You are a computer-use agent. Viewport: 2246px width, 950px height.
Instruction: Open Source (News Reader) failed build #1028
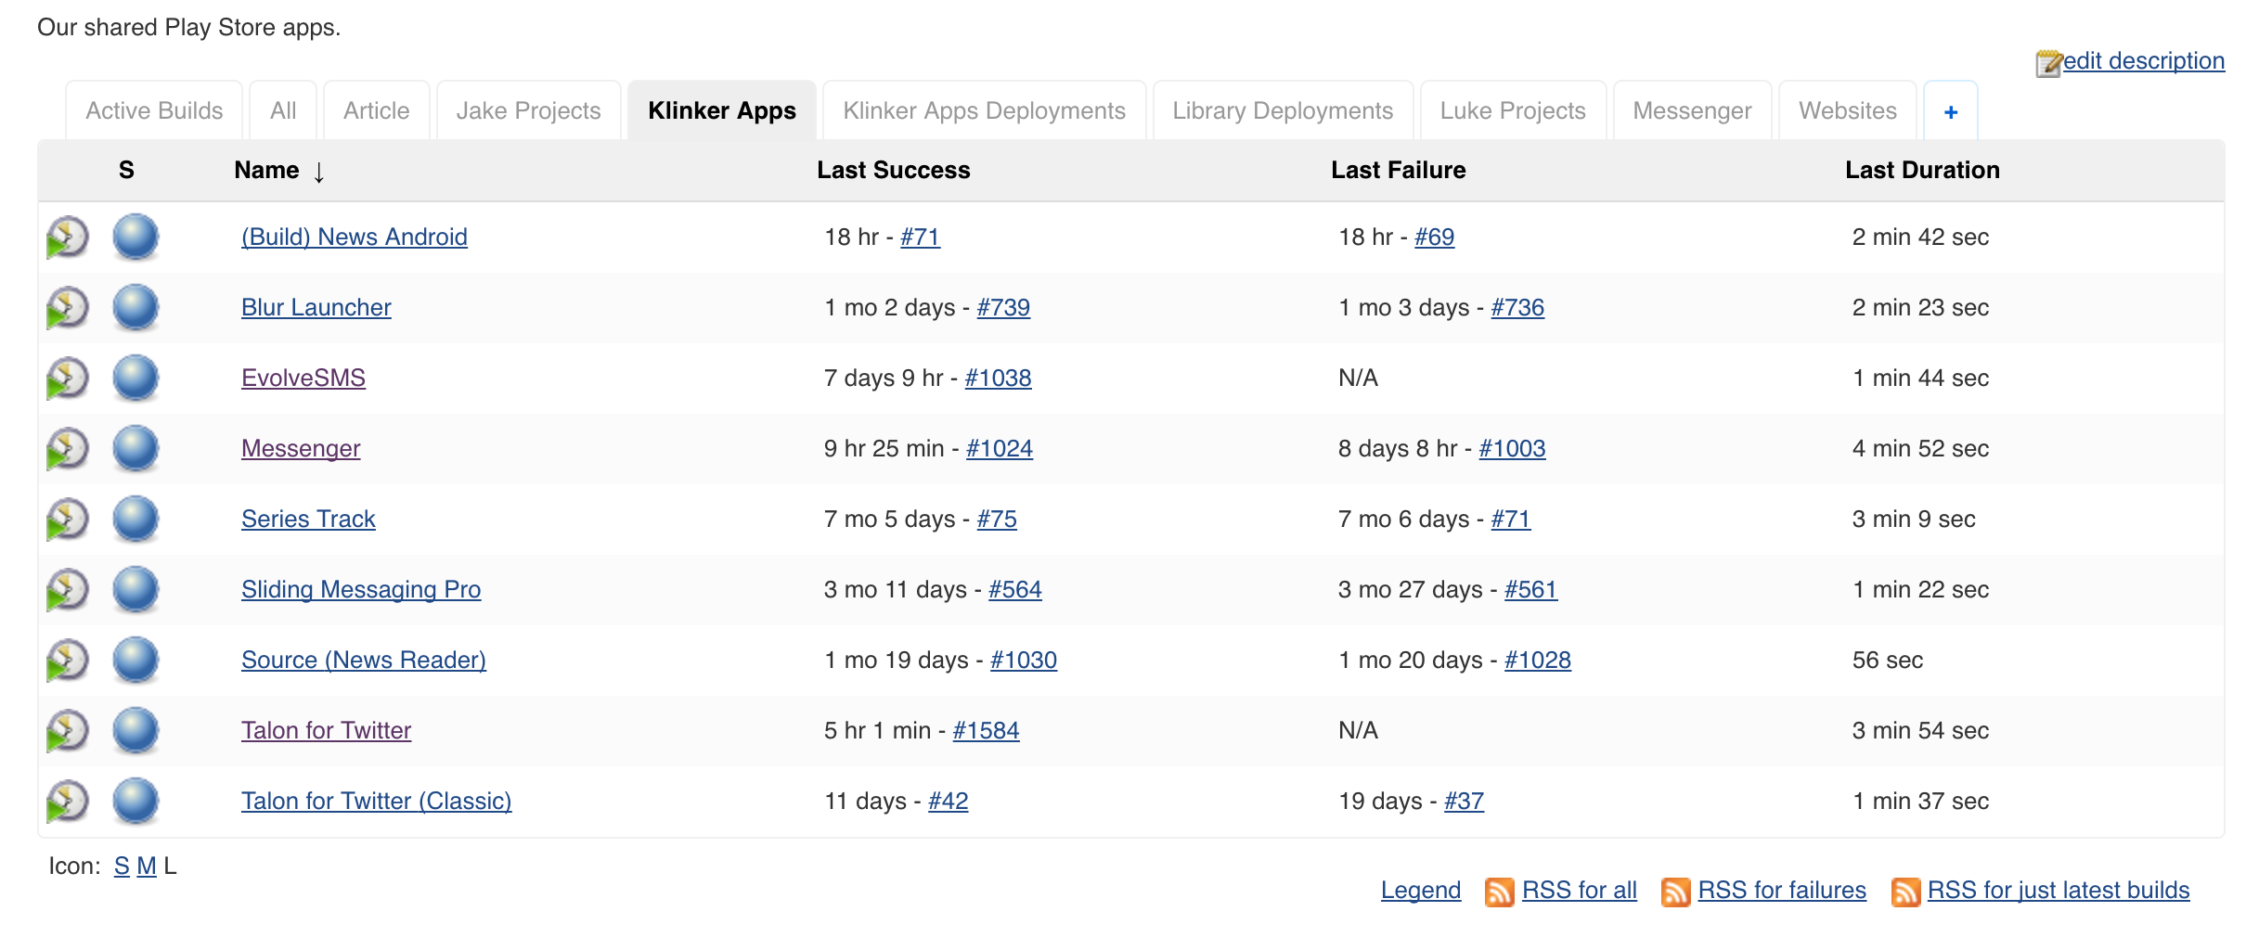point(1538,661)
